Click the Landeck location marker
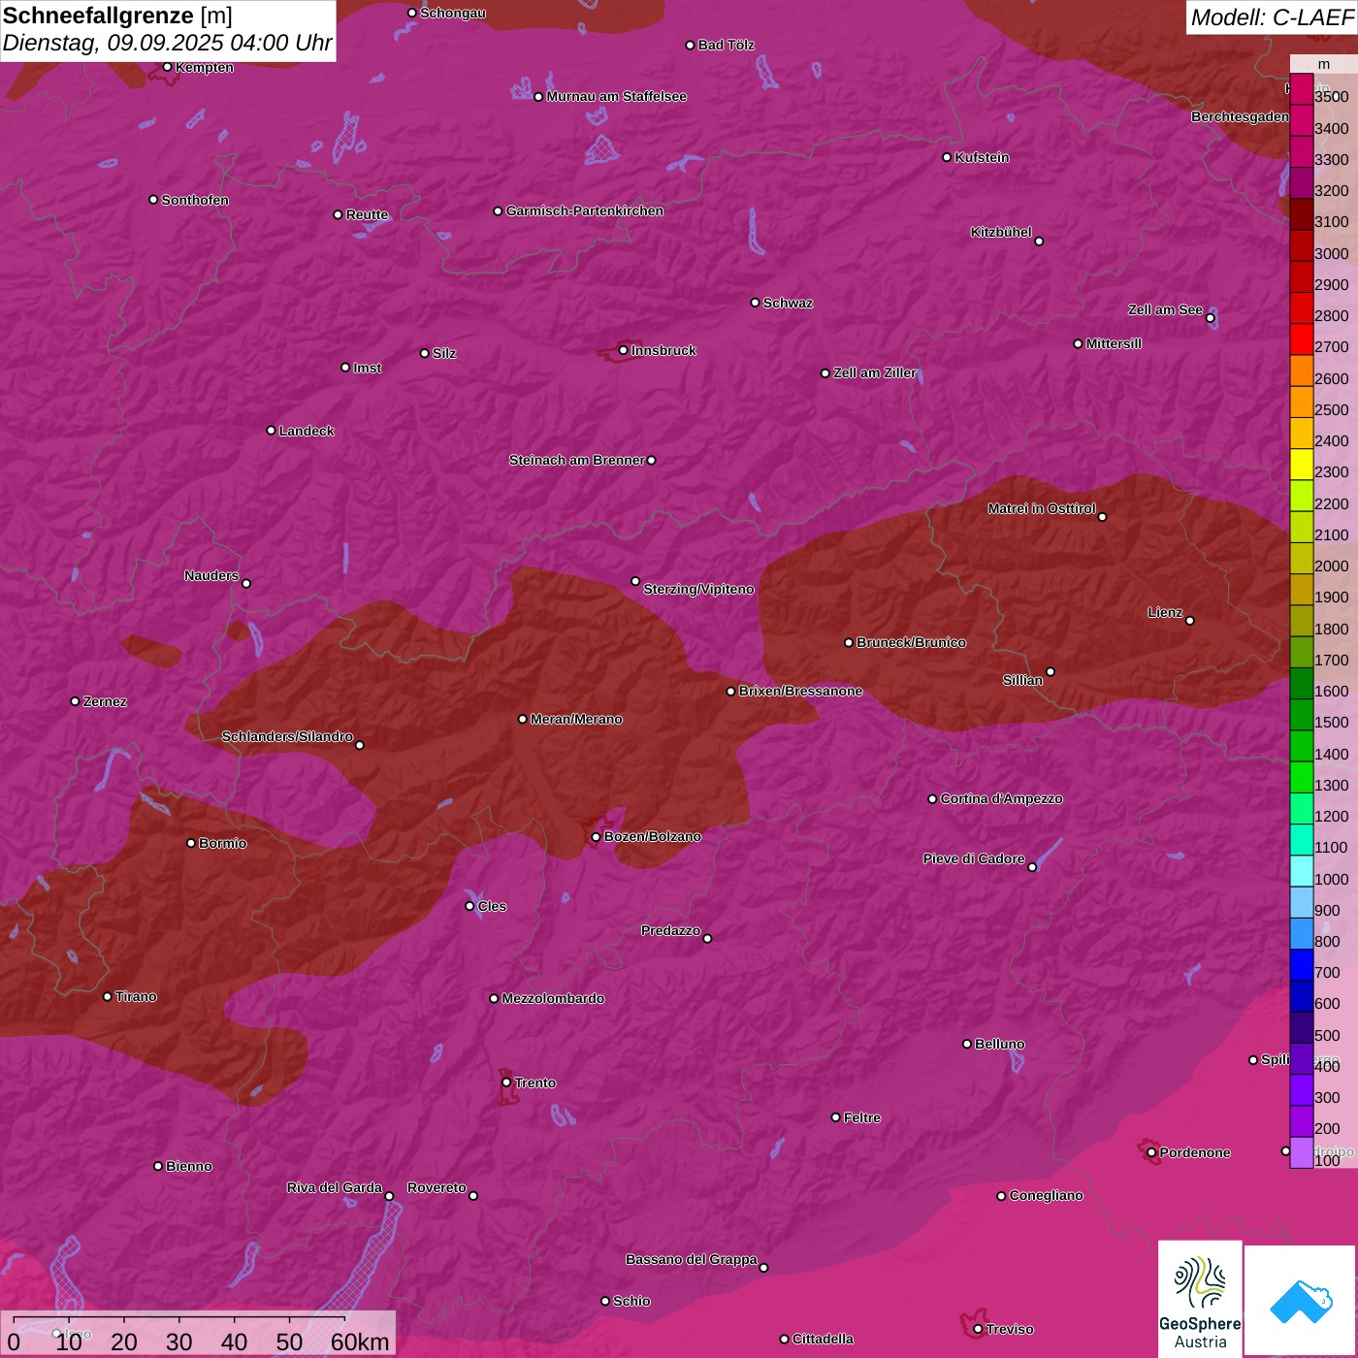The image size is (1358, 1358). pyautogui.click(x=271, y=431)
